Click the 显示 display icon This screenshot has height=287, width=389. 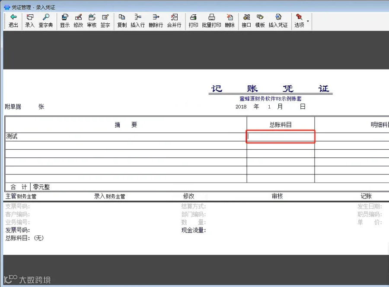pos(65,21)
